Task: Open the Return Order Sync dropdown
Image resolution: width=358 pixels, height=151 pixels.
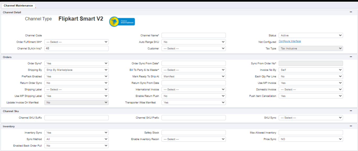Action: click(76, 83)
